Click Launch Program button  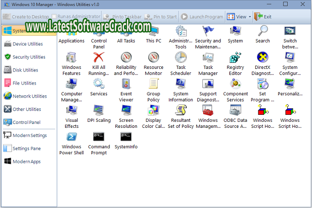202,17
